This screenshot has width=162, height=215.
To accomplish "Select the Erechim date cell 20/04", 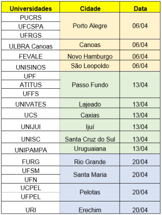I will [x=140, y=207].
